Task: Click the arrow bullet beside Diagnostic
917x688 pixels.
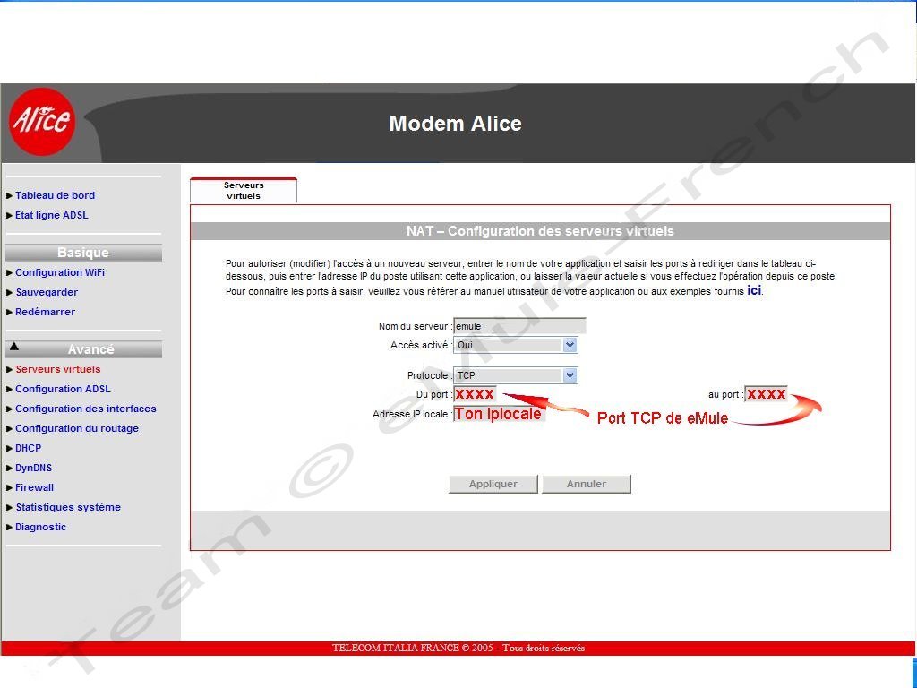Action: pos(9,528)
